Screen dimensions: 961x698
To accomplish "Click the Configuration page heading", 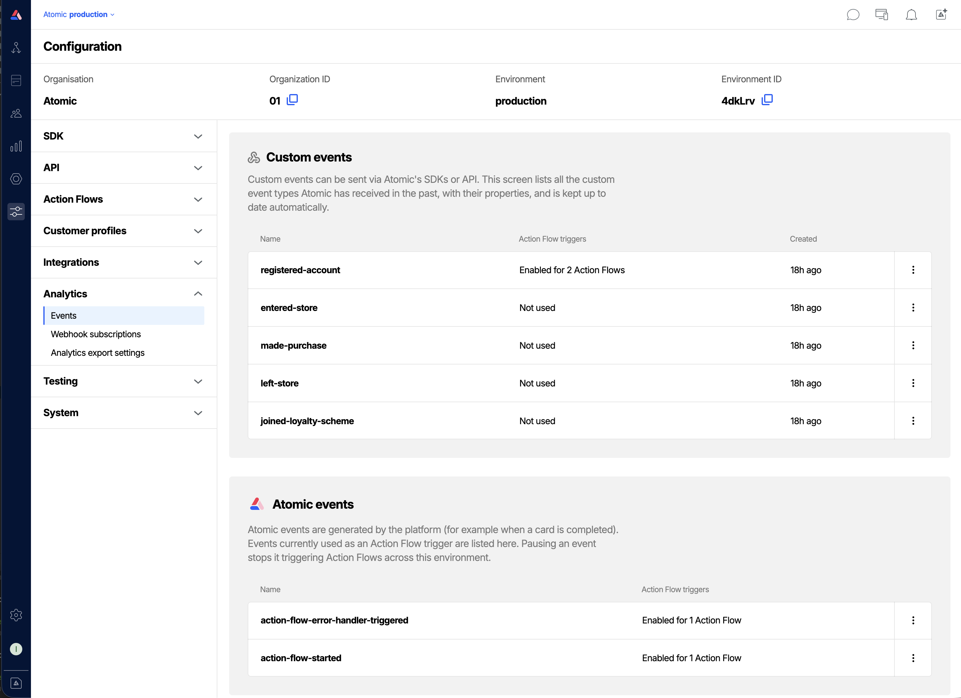I will click(83, 47).
